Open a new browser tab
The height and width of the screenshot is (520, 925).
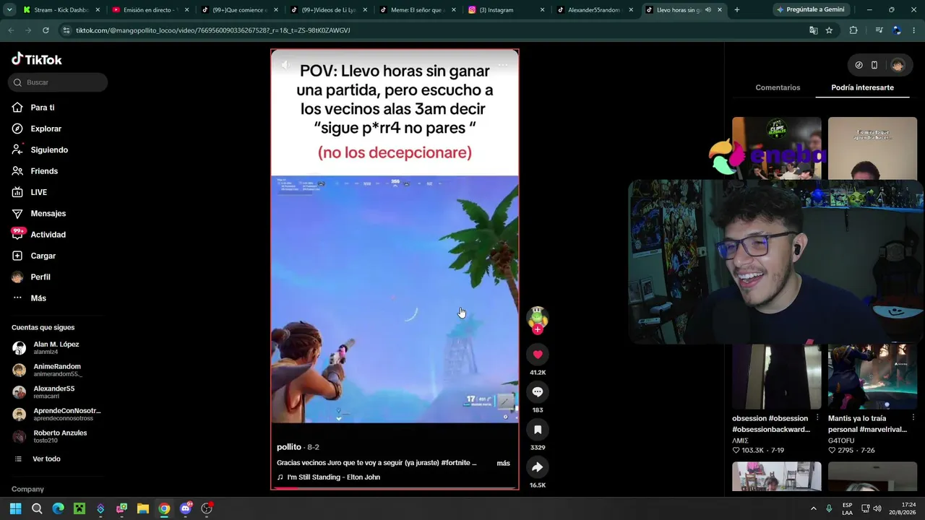point(736,10)
